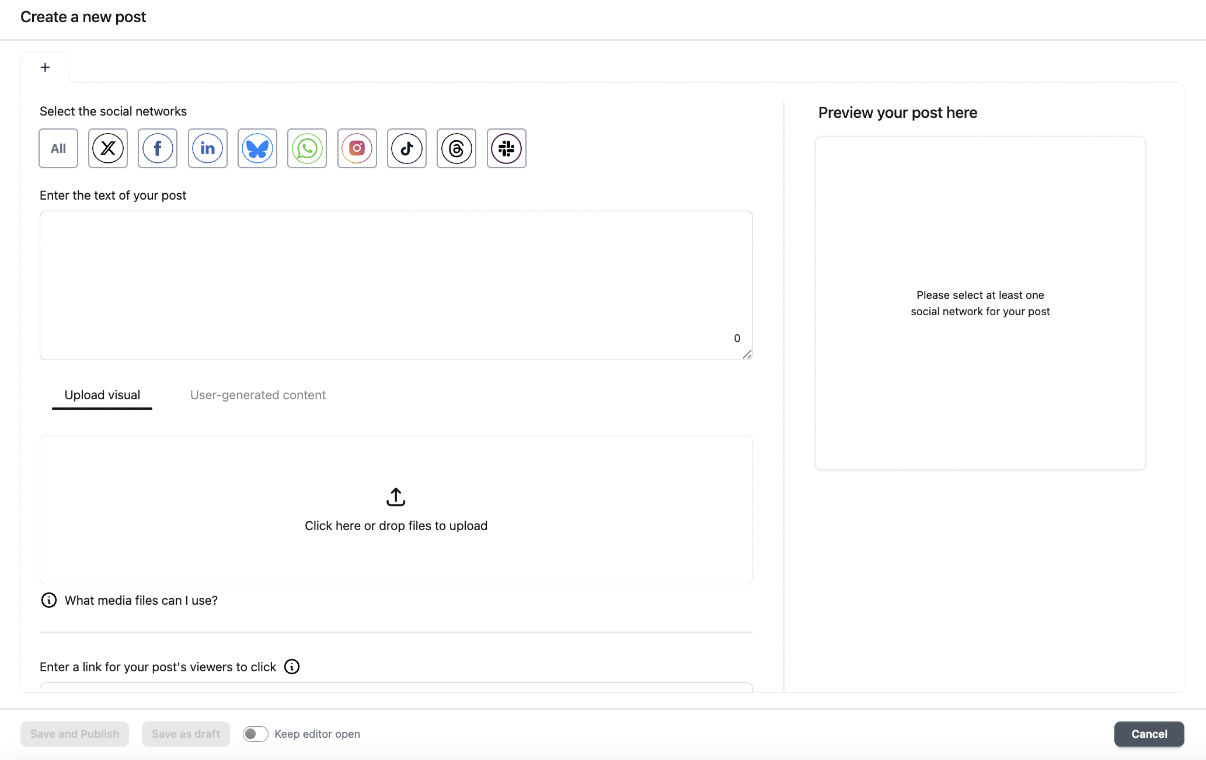This screenshot has width=1206, height=760.
Task: Click the text area resize handle
Action: pos(747,354)
